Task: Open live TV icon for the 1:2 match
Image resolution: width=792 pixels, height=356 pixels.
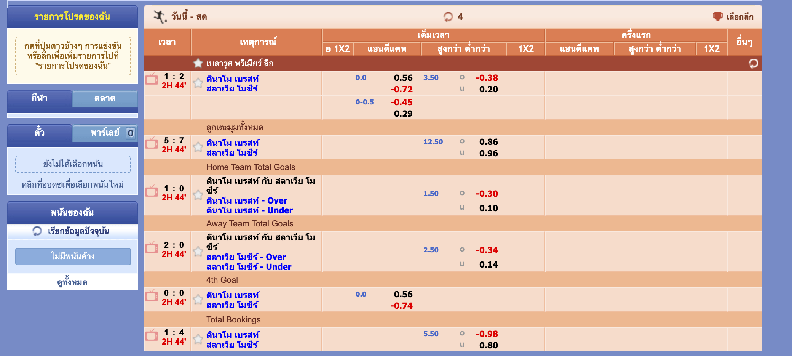Action: (152, 80)
